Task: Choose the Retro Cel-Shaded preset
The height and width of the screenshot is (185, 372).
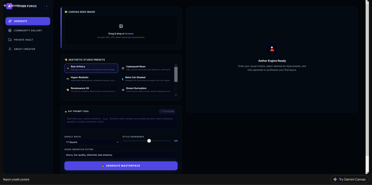Action: point(146,79)
